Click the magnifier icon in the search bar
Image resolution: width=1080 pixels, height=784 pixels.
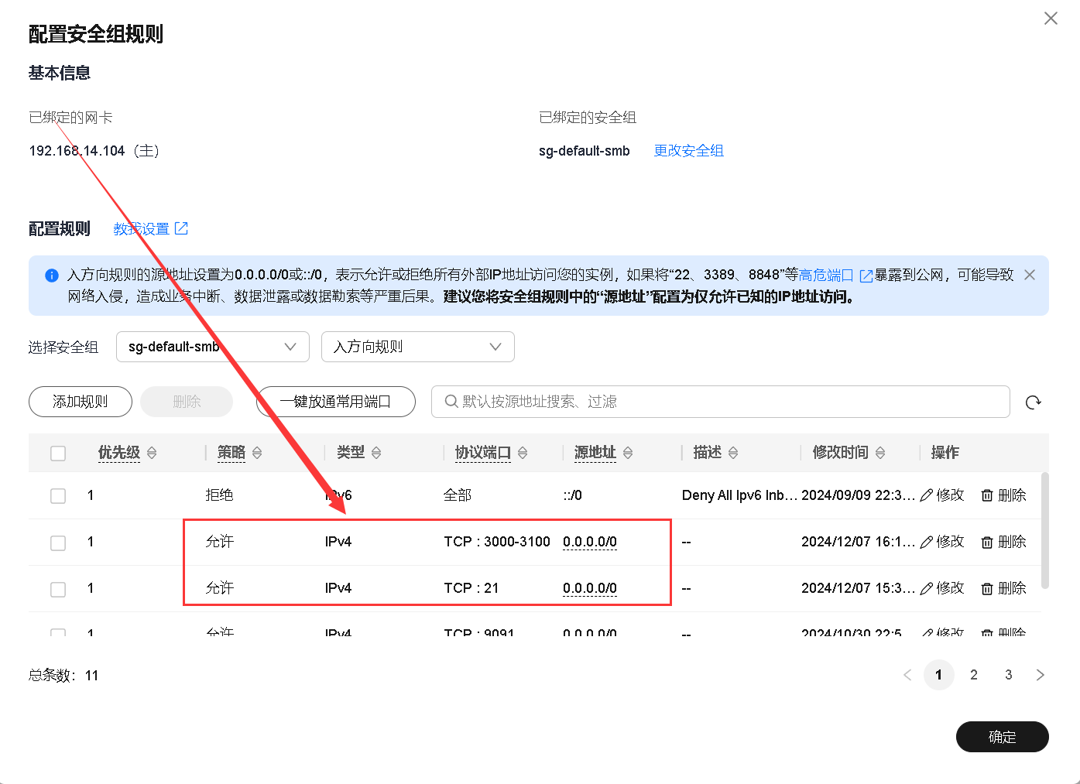[x=450, y=402]
